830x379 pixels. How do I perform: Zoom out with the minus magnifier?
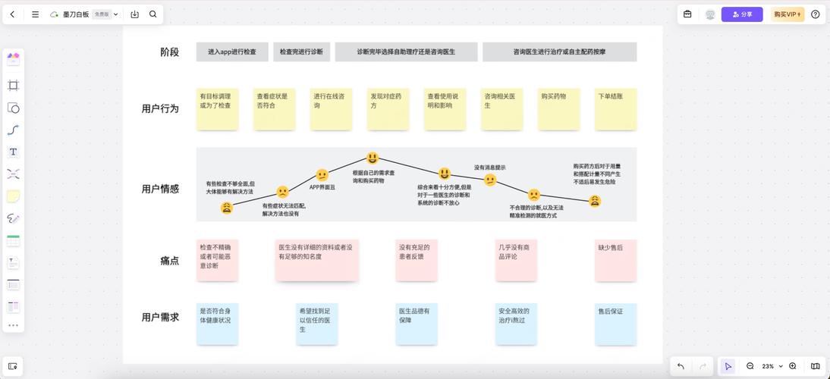tap(750, 366)
